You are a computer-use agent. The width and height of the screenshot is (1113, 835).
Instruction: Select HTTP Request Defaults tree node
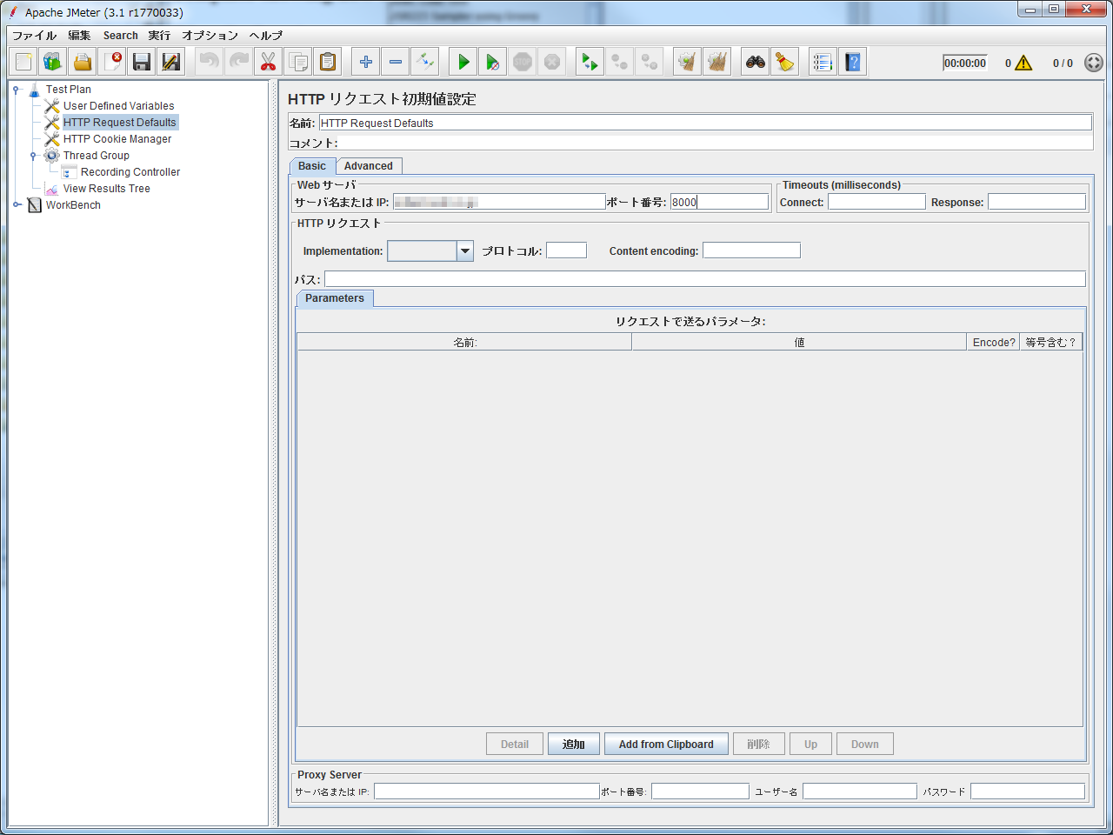[120, 123]
